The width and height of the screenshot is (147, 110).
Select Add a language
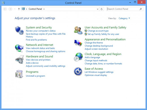pos(92,57)
